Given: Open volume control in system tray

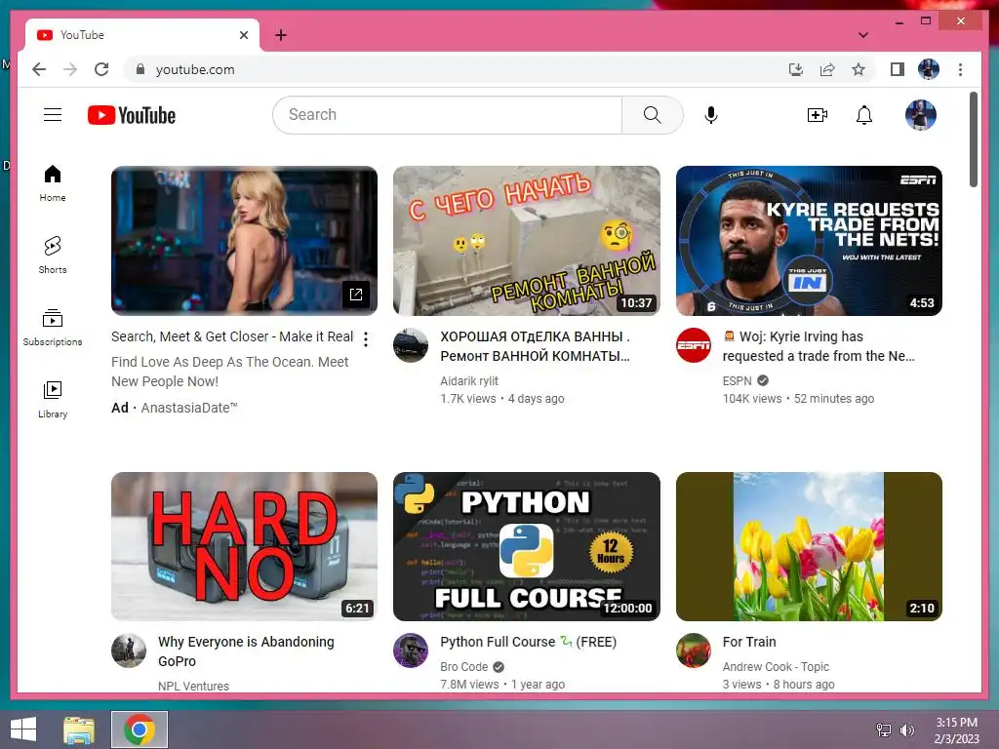Looking at the screenshot, I should pos(906,730).
